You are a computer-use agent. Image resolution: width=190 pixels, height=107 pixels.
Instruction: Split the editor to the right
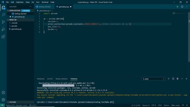pos(182,7)
